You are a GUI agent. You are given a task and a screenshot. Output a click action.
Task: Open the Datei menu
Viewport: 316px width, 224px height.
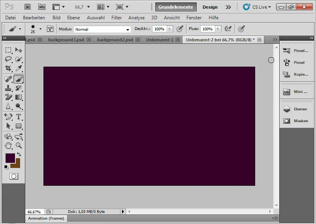tap(11, 18)
